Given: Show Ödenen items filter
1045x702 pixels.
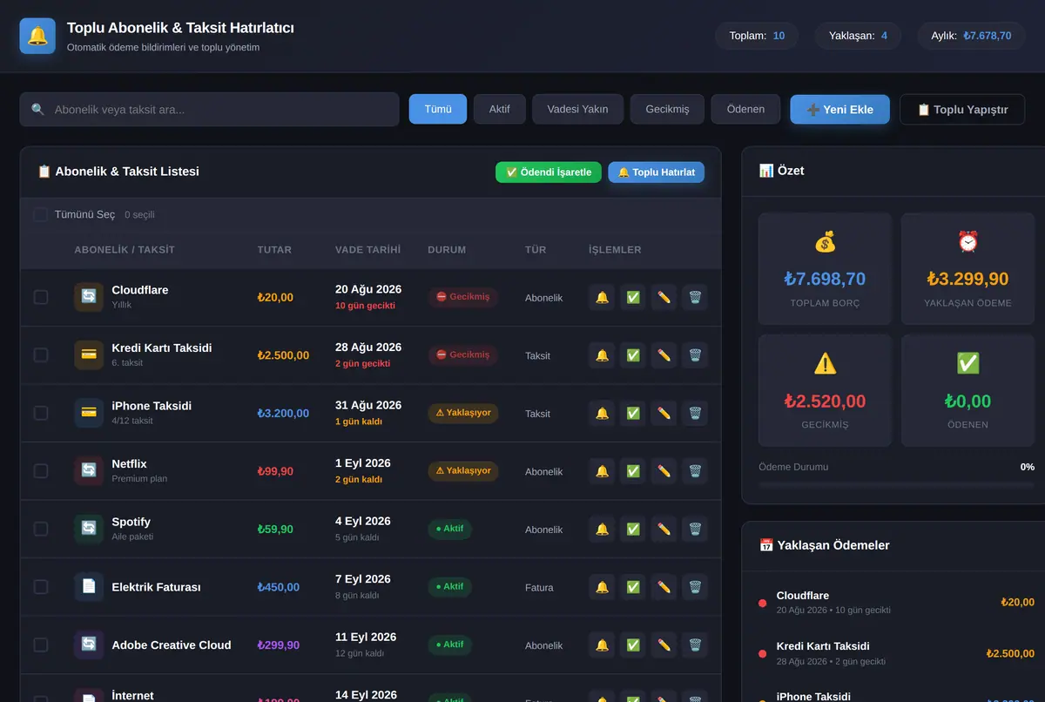Looking at the screenshot, I should coord(745,109).
